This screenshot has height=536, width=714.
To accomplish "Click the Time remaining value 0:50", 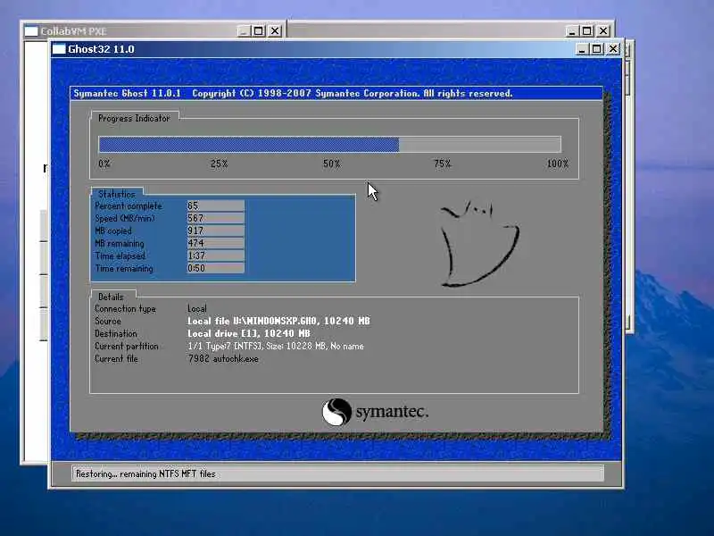I will pyautogui.click(x=215, y=268).
